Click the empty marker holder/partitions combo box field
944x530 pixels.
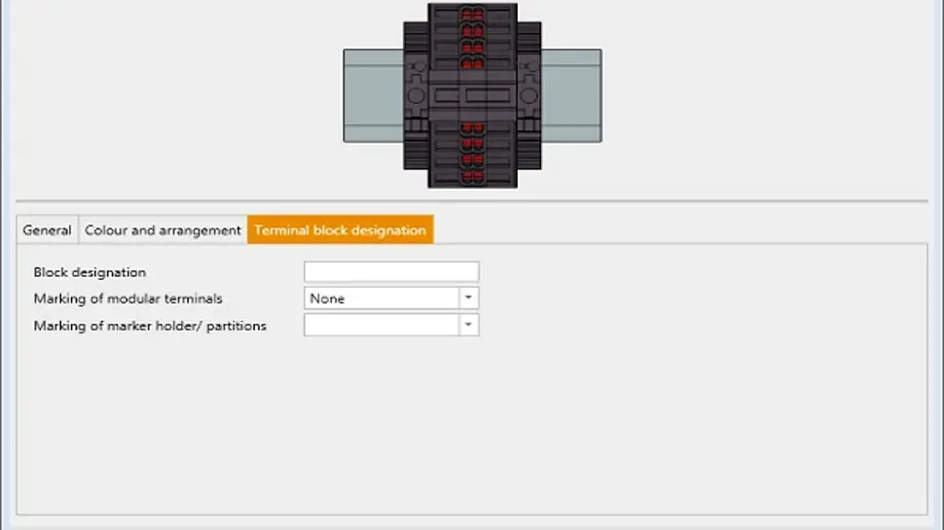click(x=381, y=326)
